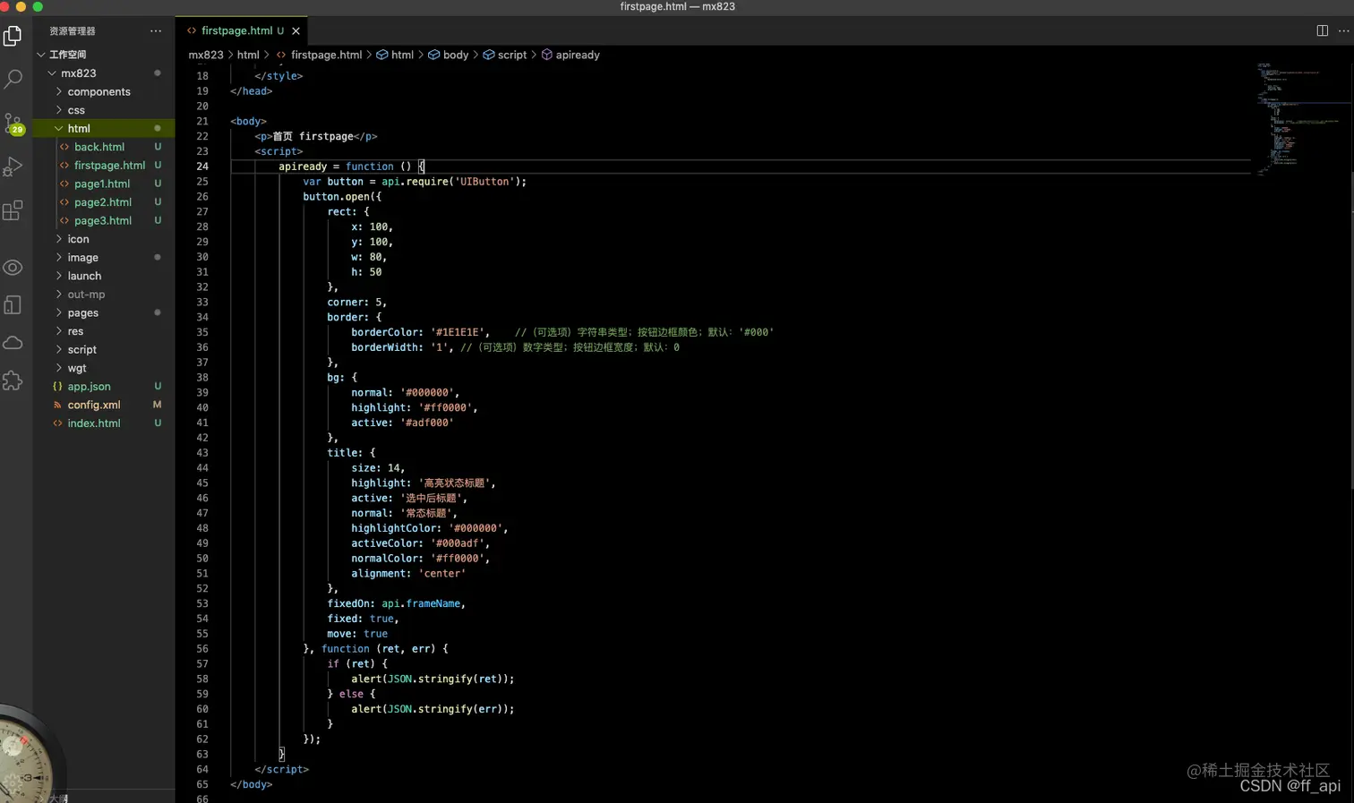Open the Search view in activity bar
Image resolution: width=1354 pixels, height=803 pixels.
coord(13,79)
